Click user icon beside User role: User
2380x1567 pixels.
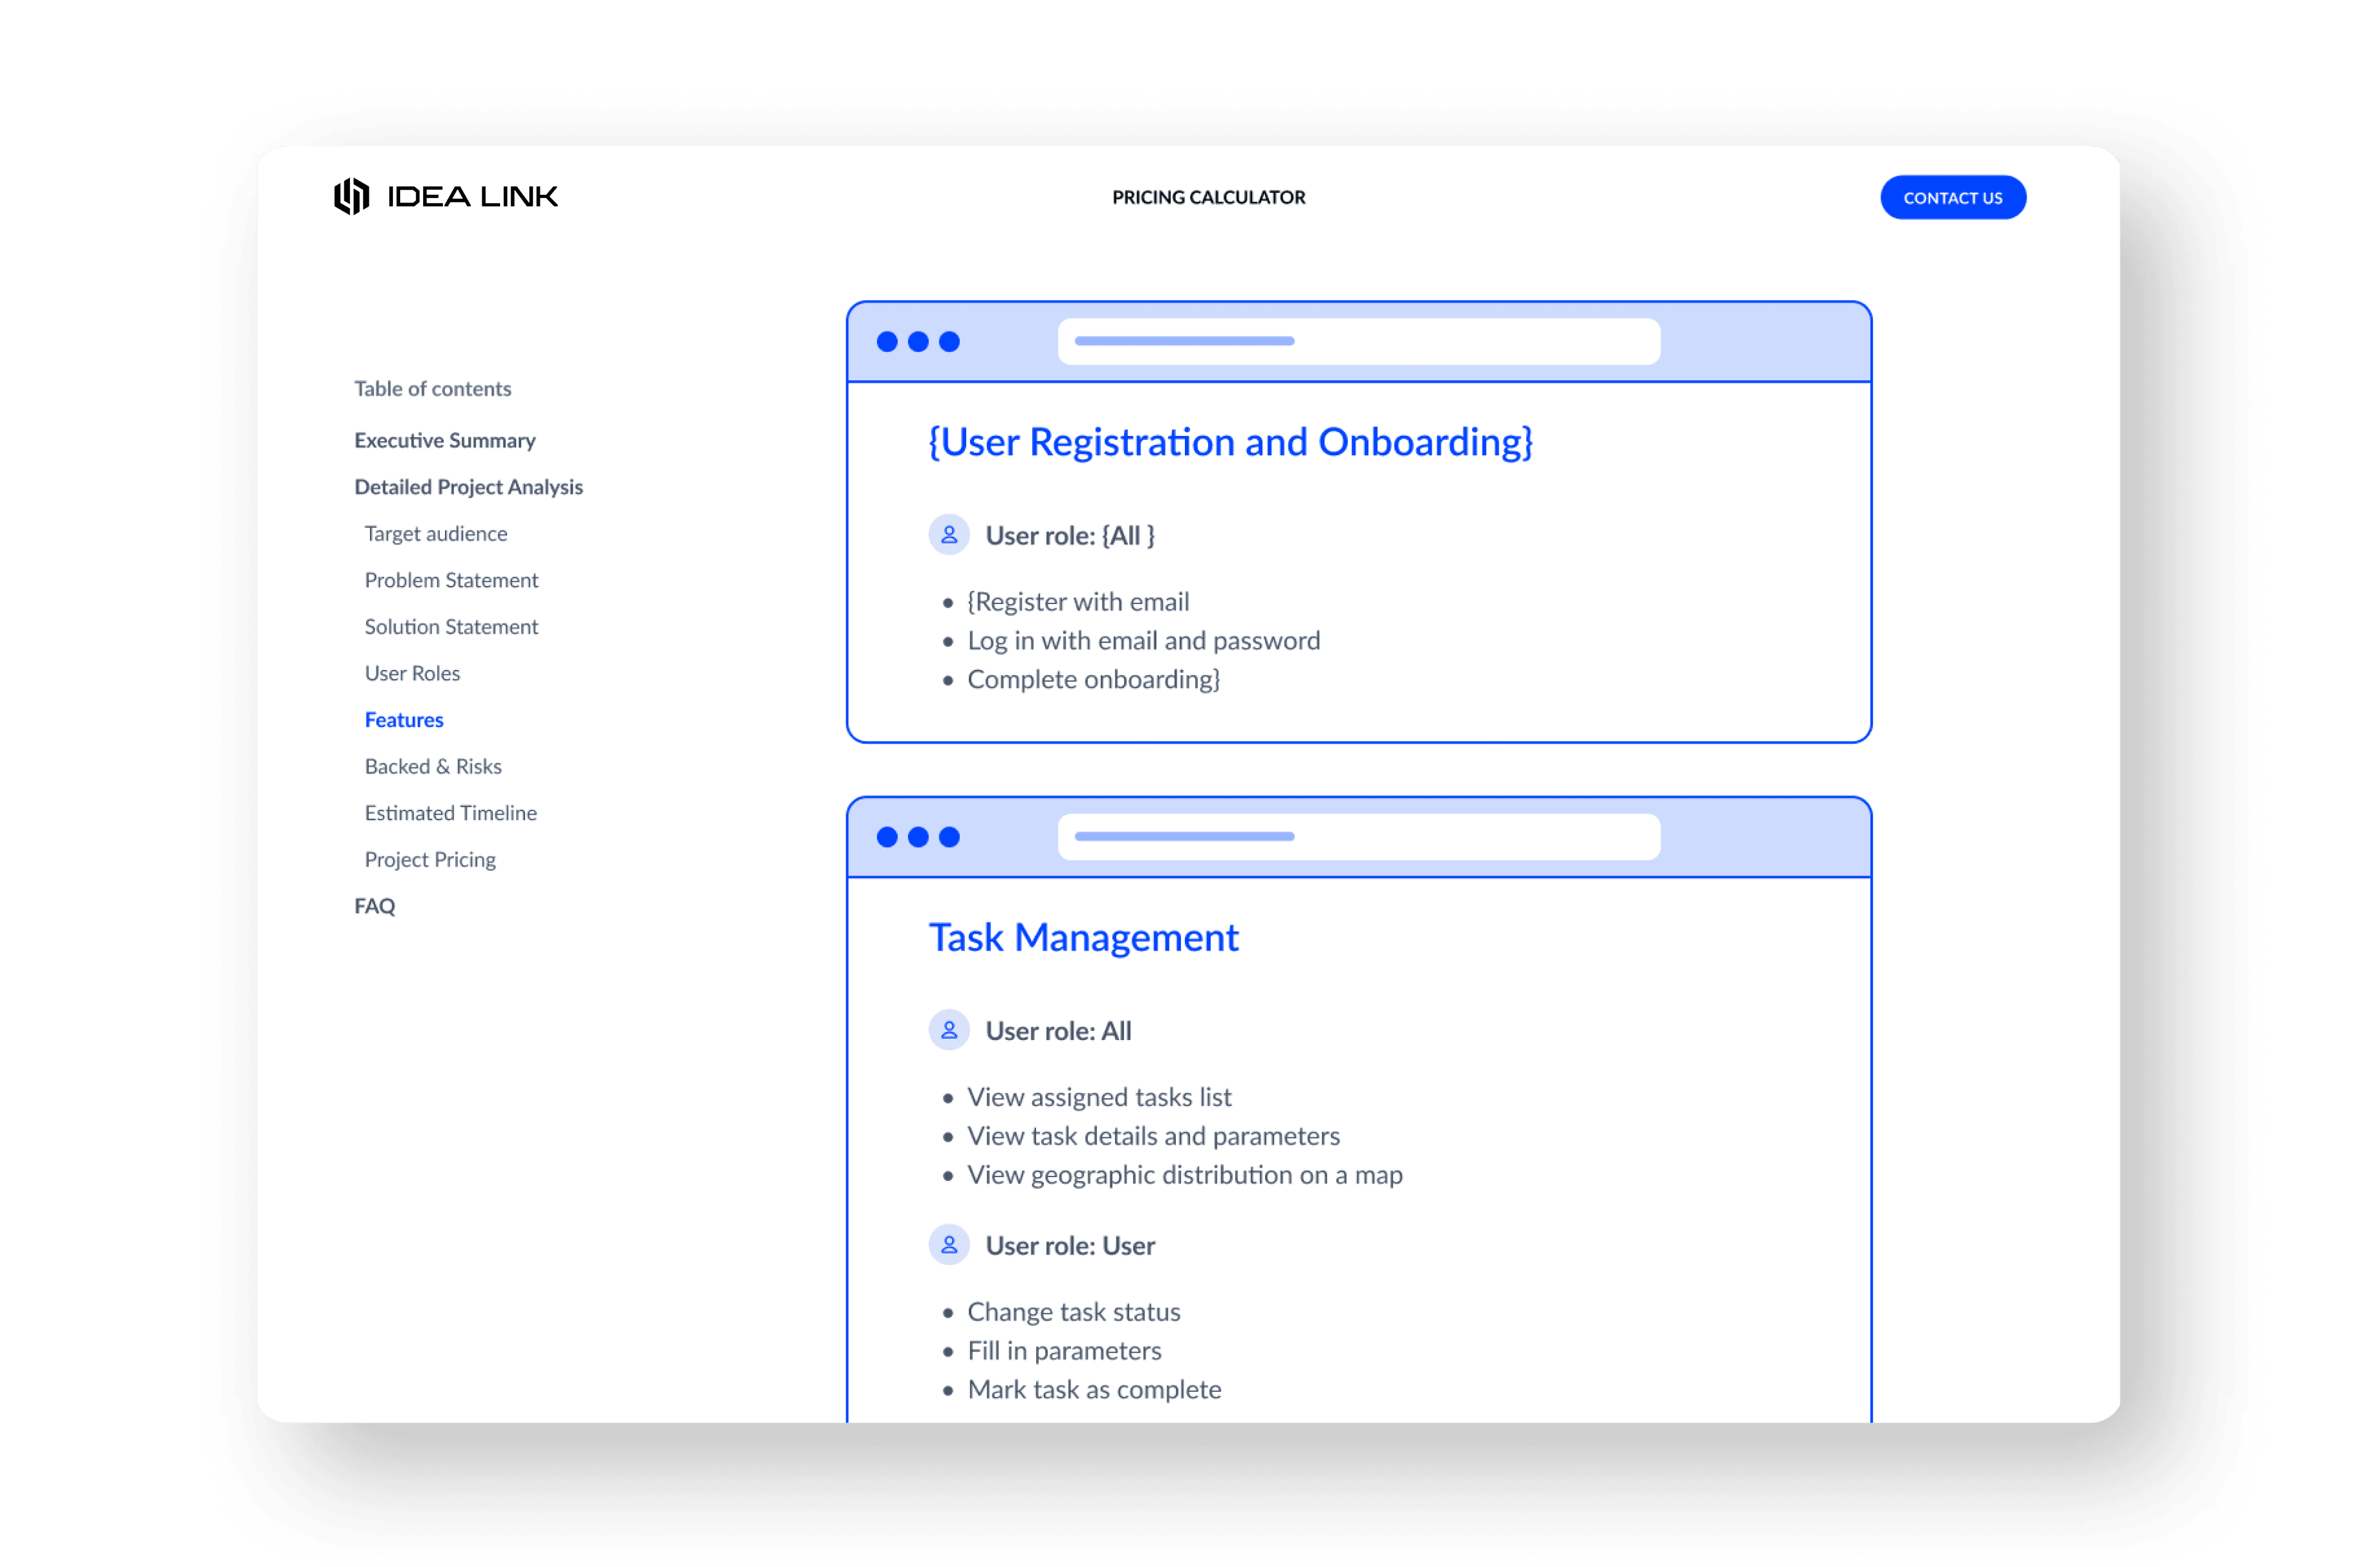tap(948, 1245)
